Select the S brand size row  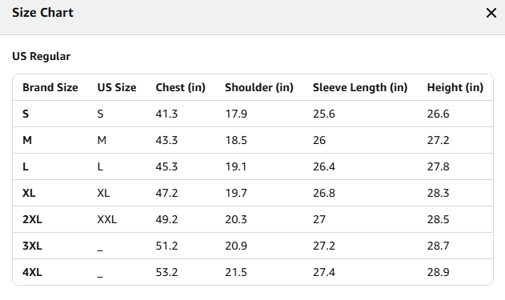coord(253,114)
